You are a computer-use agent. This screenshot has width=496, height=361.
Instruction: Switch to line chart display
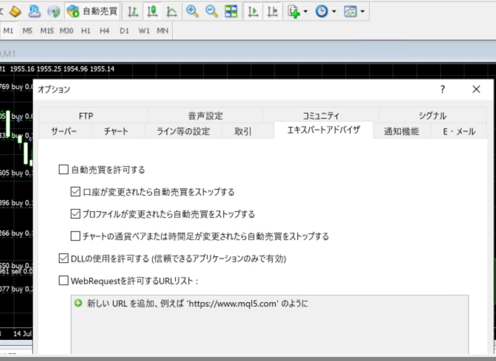[x=171, y=11]
